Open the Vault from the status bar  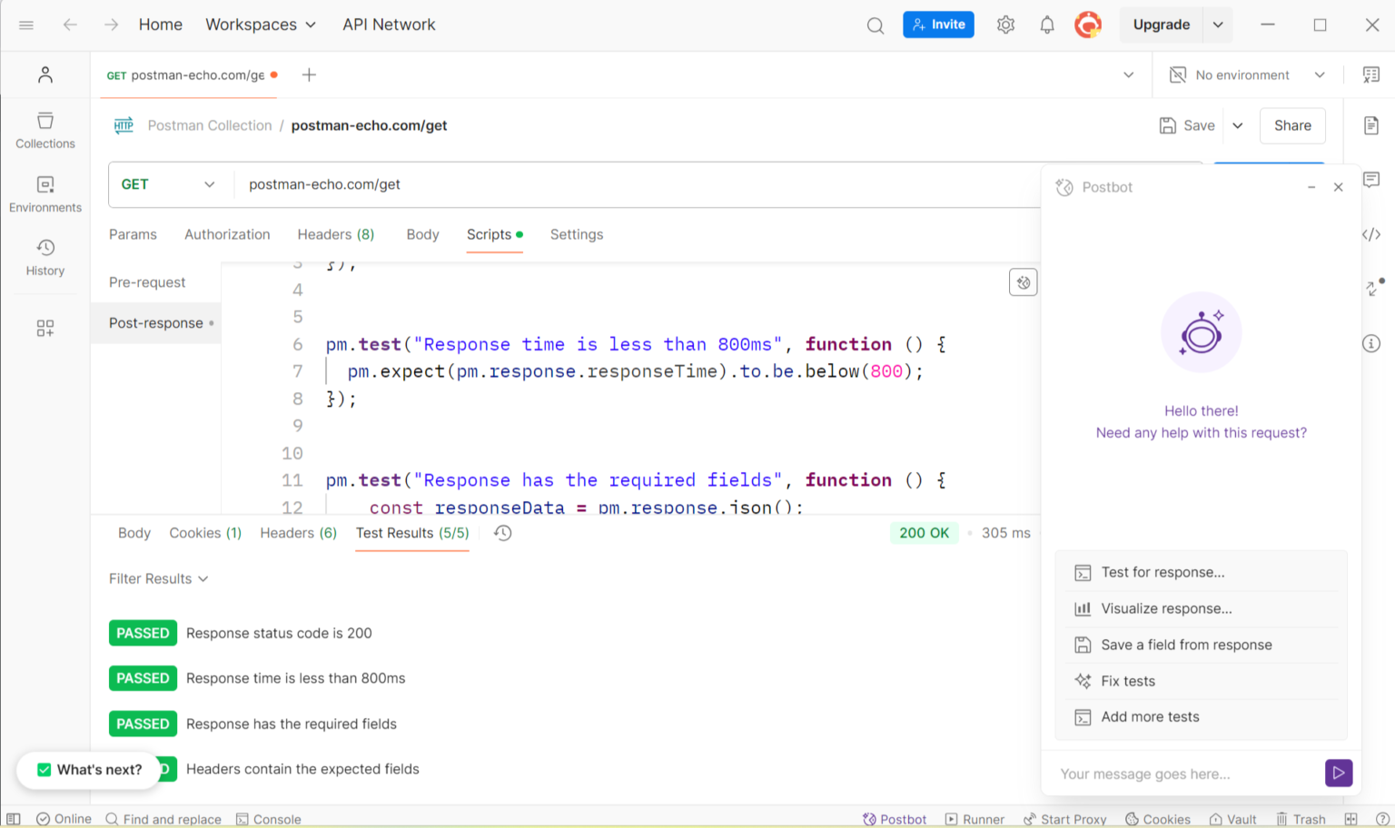[x=1232, y=818]
